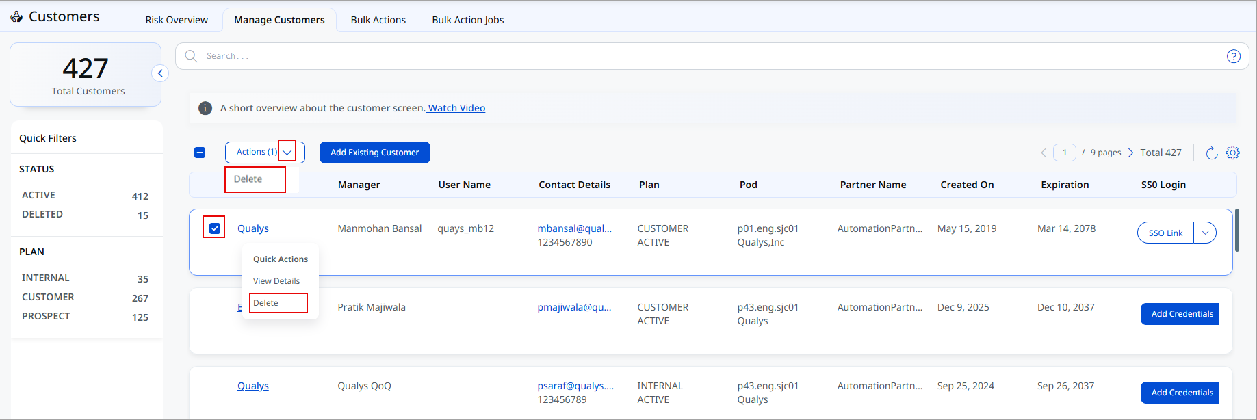Expand the dropdown next to SSO Link
This screenshot has width=1257, height=420.
[x=1205, y=233]
